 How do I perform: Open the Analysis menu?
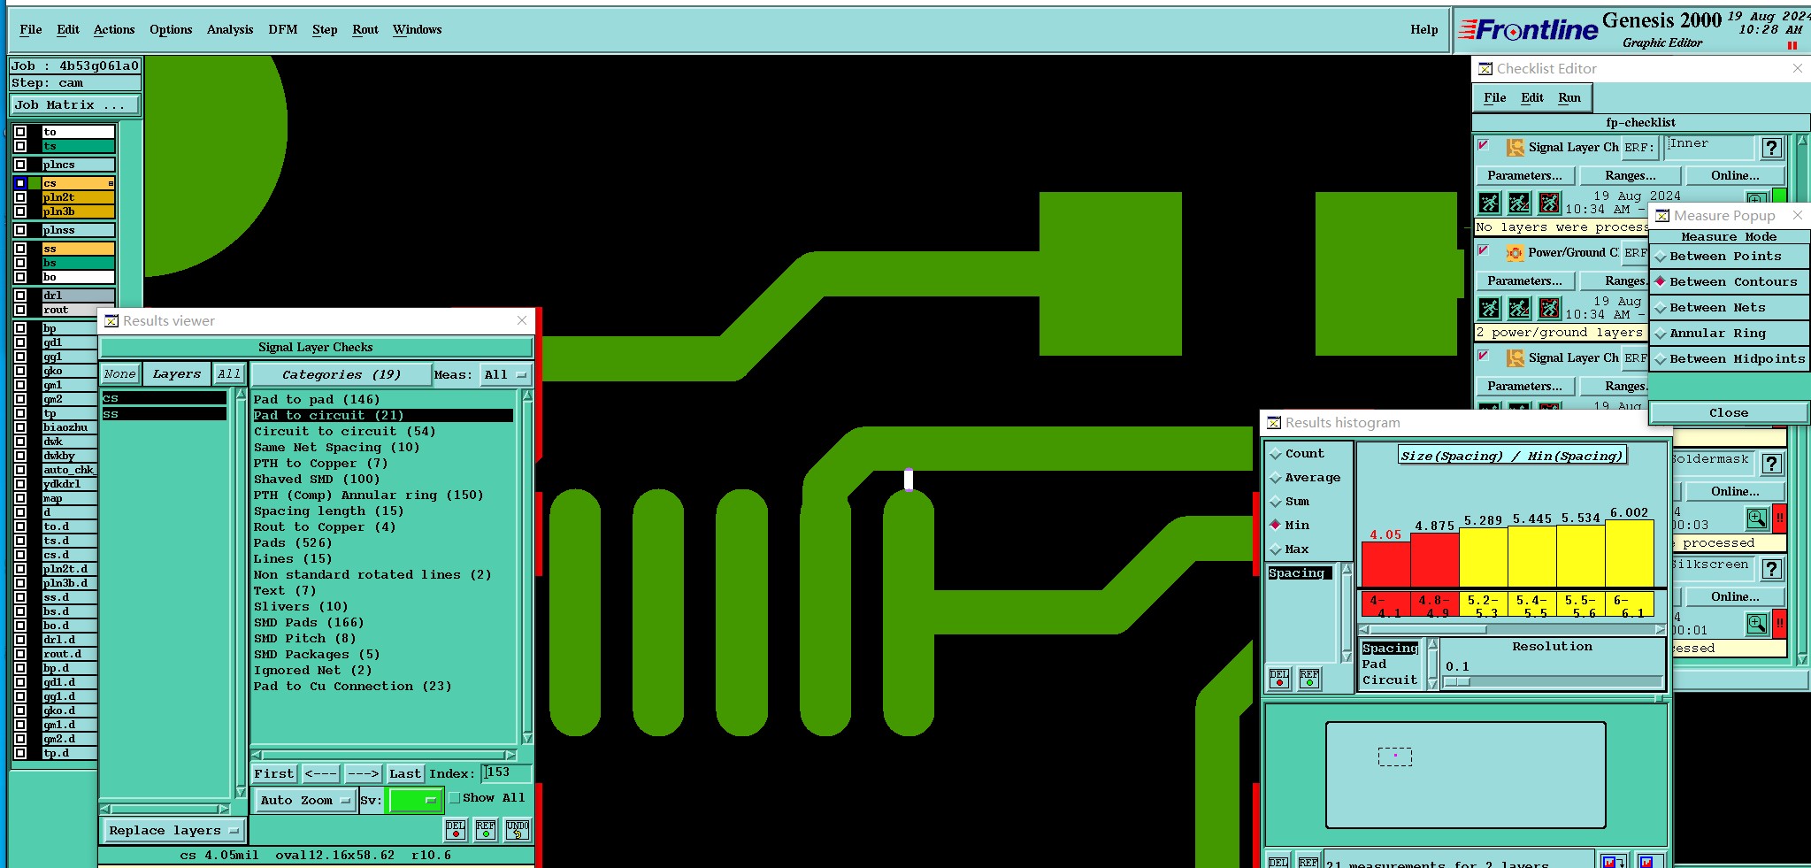click(x=230, y=30)
